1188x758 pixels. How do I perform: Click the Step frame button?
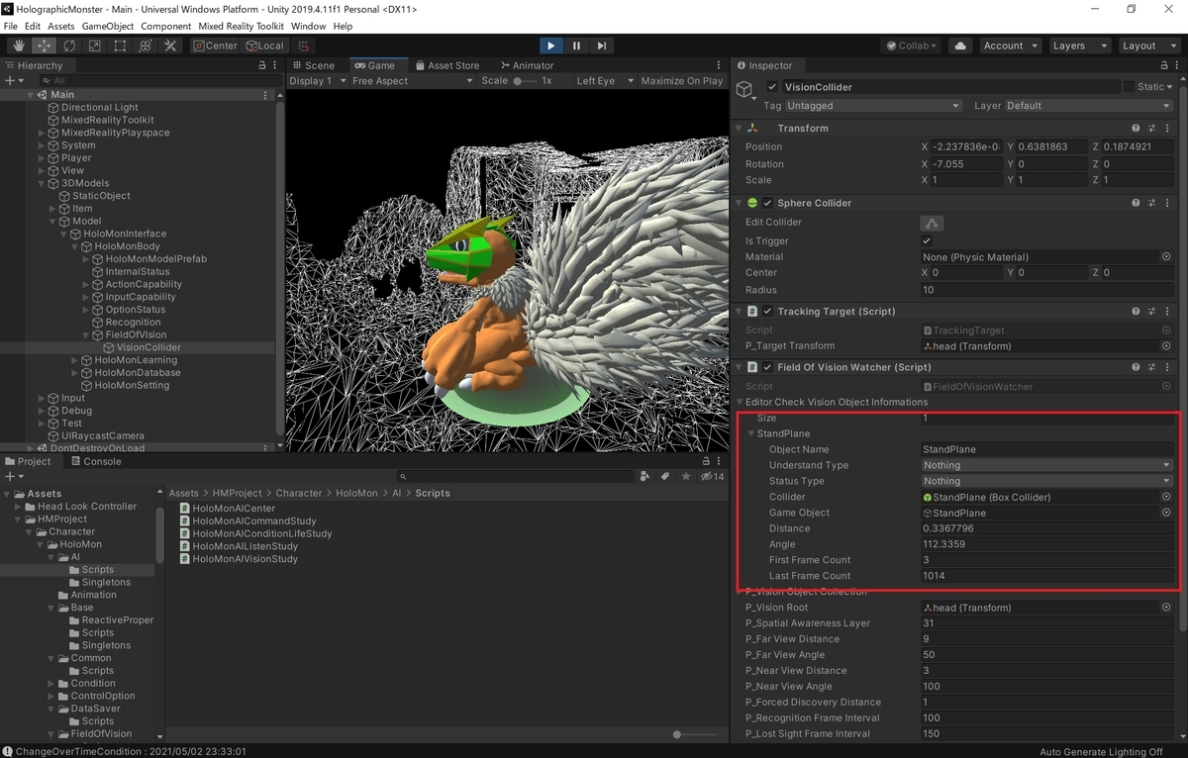tap(601, 46)
